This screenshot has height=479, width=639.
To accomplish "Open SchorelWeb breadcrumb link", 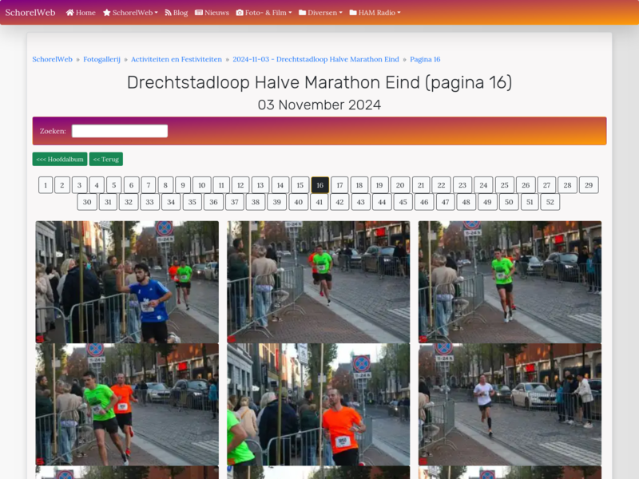I will 52,59.
